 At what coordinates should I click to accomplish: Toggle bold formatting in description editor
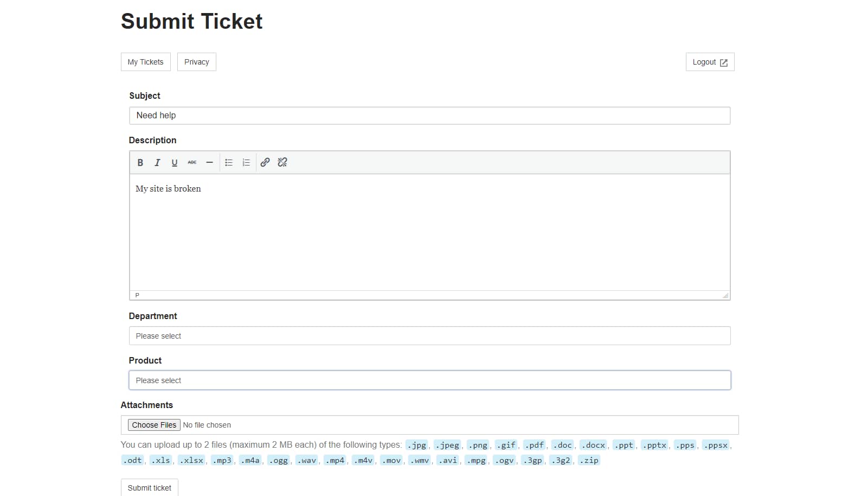click(140, 162)
